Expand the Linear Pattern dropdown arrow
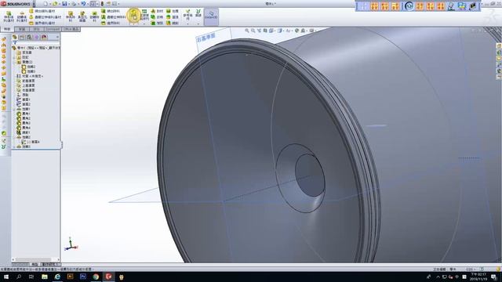This screenshot has width=502, height=282. (144, 23)
